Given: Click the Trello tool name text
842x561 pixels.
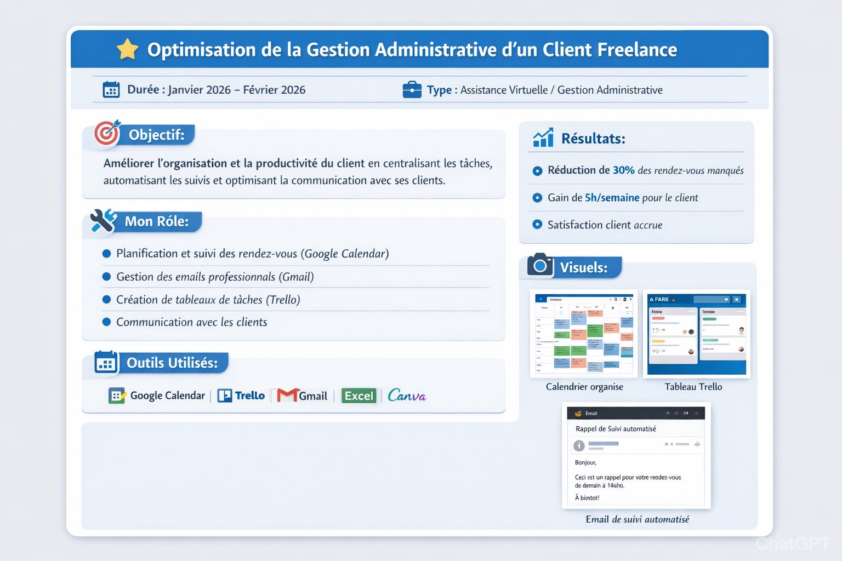Looking at the screenshot, I should pos(250,396).
